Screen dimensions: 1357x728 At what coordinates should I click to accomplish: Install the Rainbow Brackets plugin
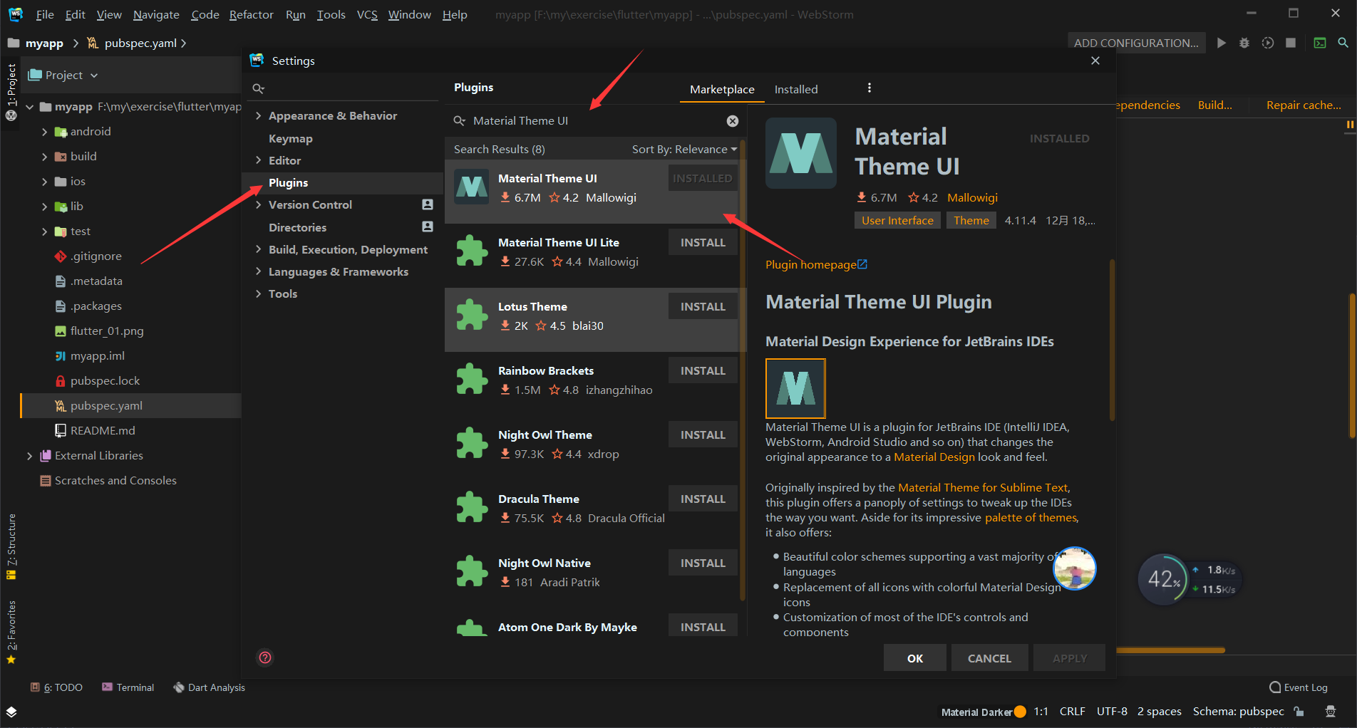pos(703,370)
